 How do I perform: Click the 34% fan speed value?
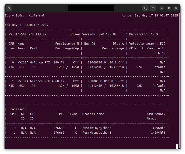point(11,86)
